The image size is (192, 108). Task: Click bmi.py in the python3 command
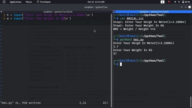point(139,40)
